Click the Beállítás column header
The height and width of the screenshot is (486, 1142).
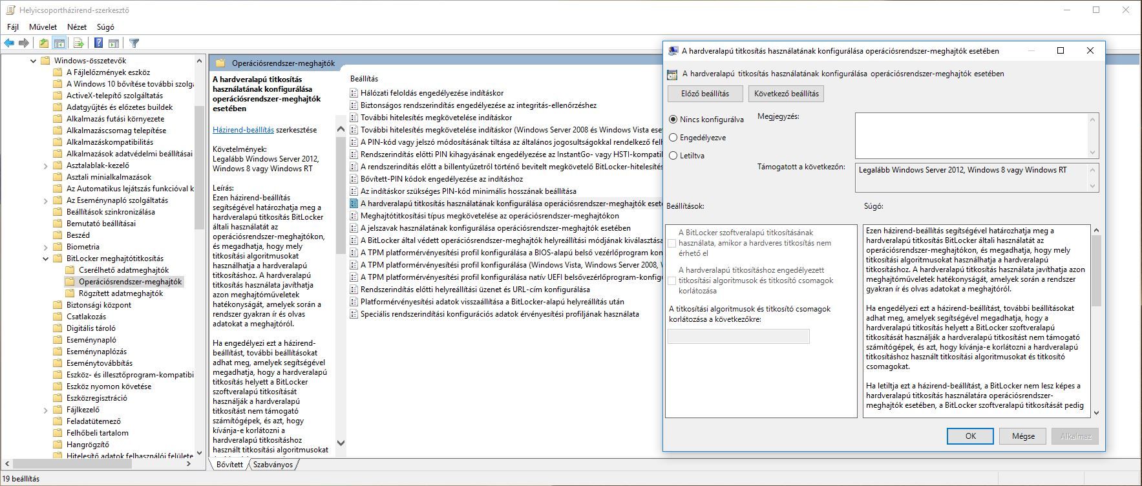tap(364, 79)
